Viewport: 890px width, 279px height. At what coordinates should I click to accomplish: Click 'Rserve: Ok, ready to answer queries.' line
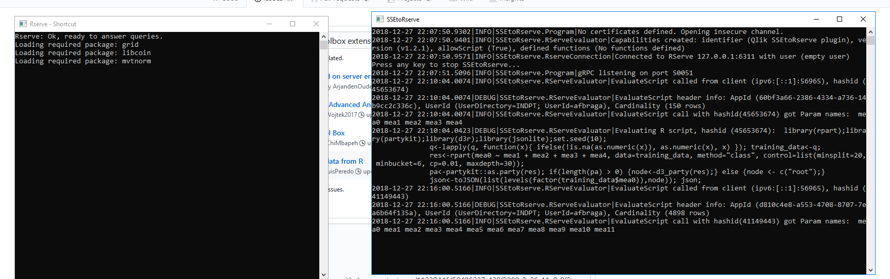tap(89, 37)
